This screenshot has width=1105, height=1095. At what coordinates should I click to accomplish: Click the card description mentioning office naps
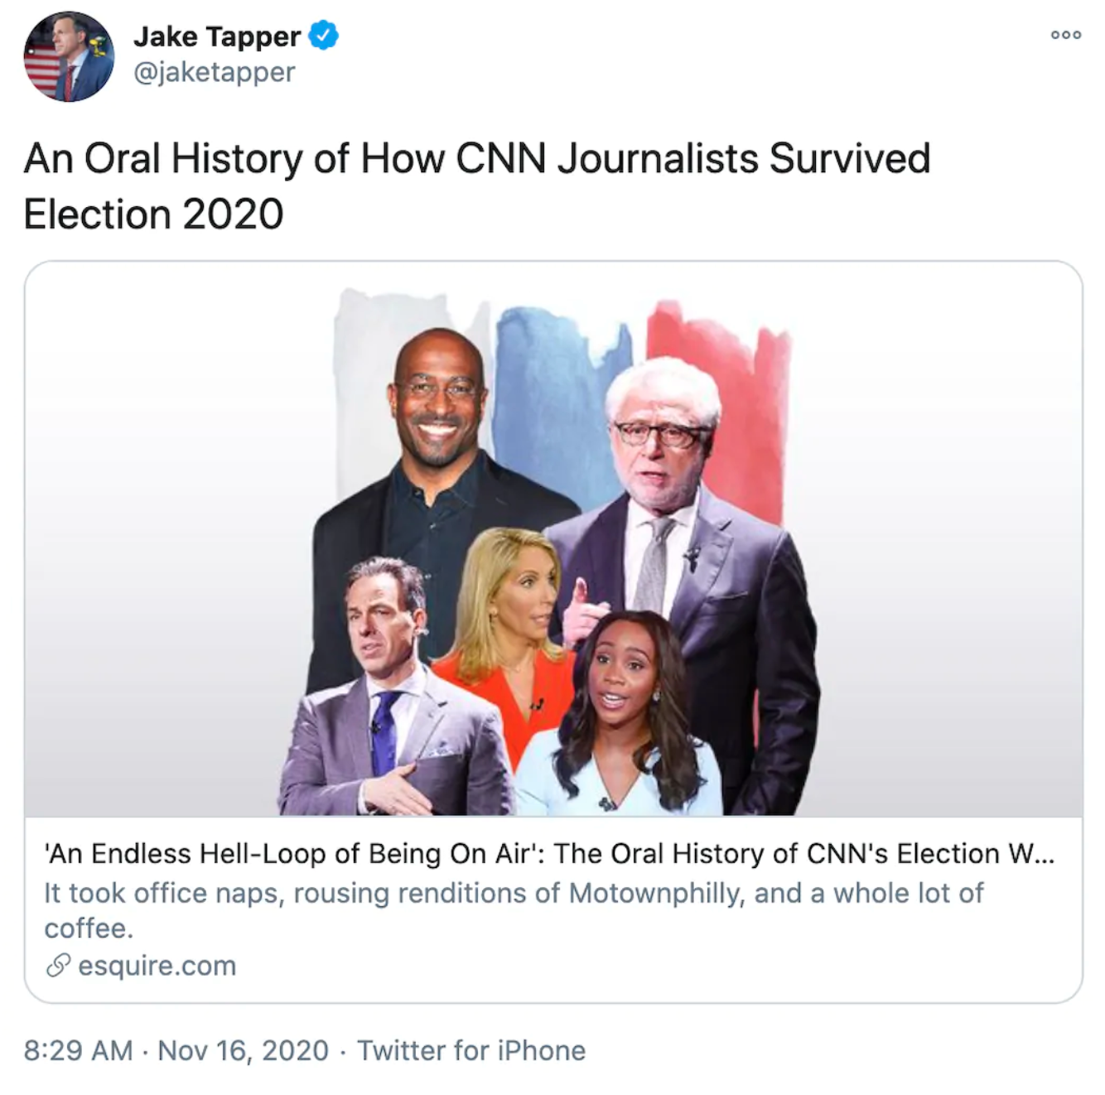(x=514, y=909)
